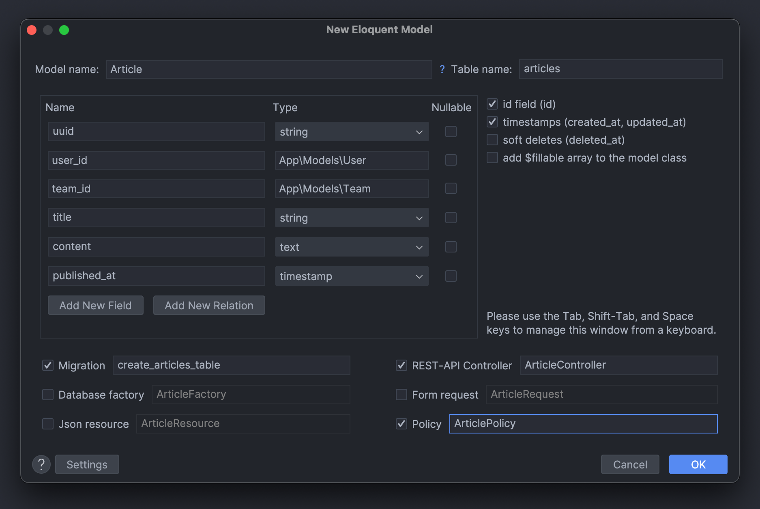Image resolution: width=760 pixels, height=509 pixels.
Task: Click Add New Relation
Action: click(x=209, y=305)
